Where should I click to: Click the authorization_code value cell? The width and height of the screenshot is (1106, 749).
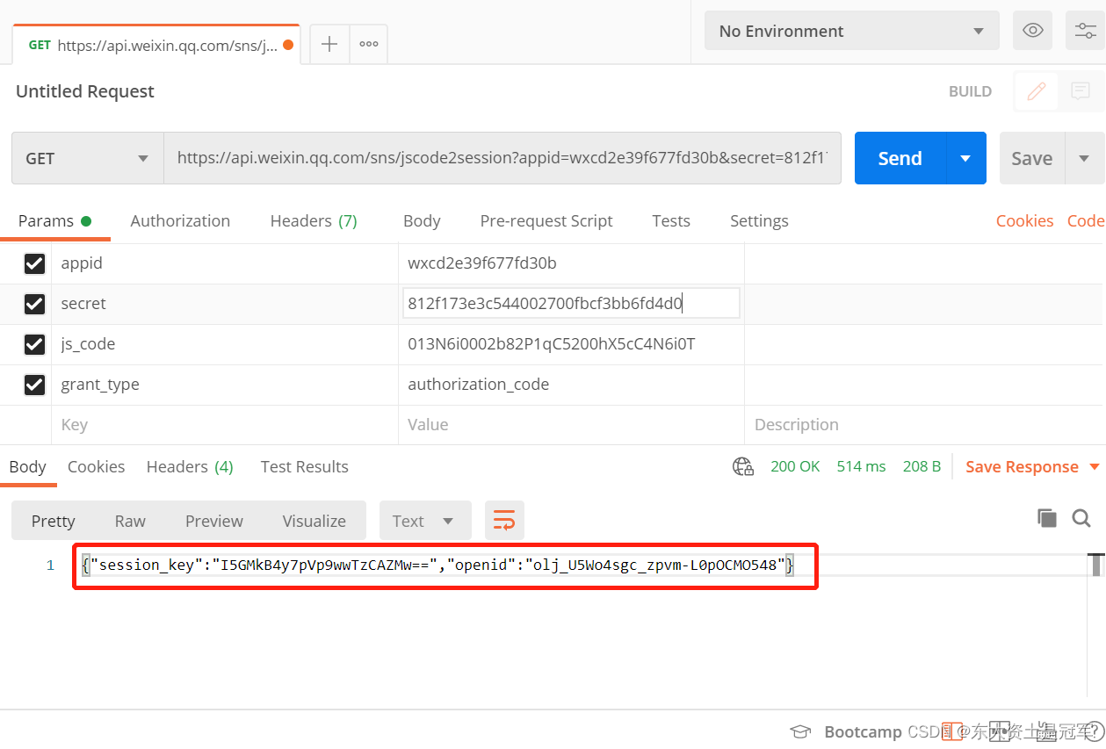tap(571, 385)
